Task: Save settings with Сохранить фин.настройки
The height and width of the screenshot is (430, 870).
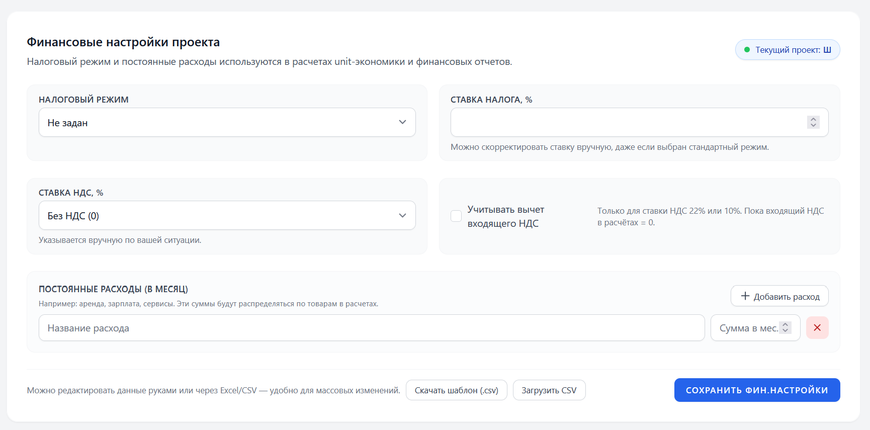Action: (x=757, y=390)
